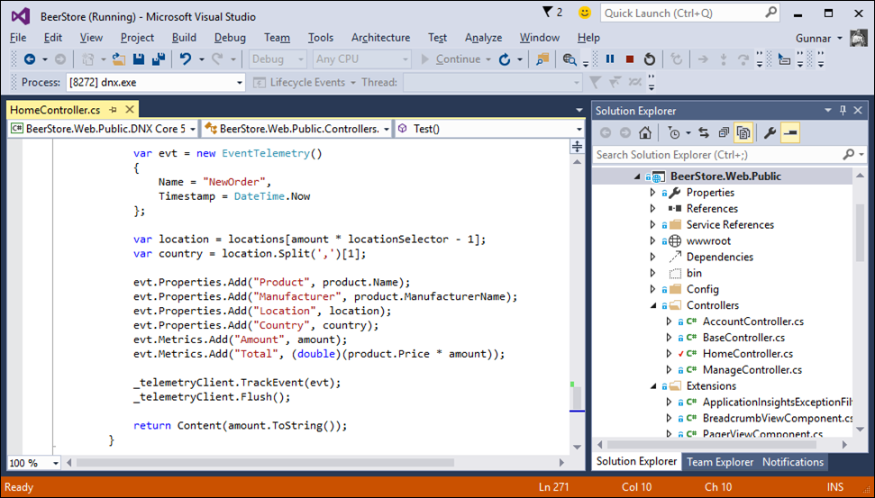Open Properties wrench icon in Solution Explorer
The width and height of the screenshot is (875, 498).
pyautogui.click(x=770, y=132)
